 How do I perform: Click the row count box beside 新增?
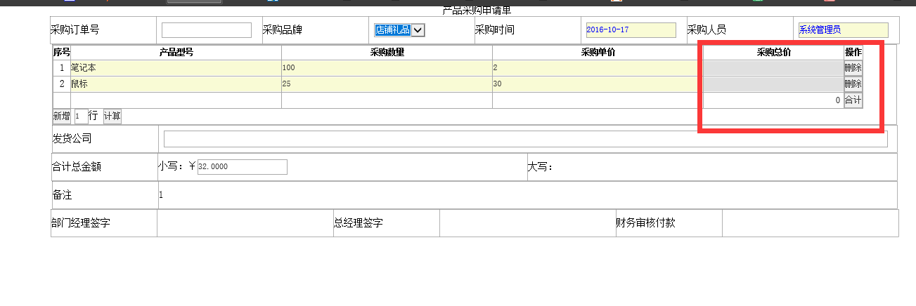point(81,117)
